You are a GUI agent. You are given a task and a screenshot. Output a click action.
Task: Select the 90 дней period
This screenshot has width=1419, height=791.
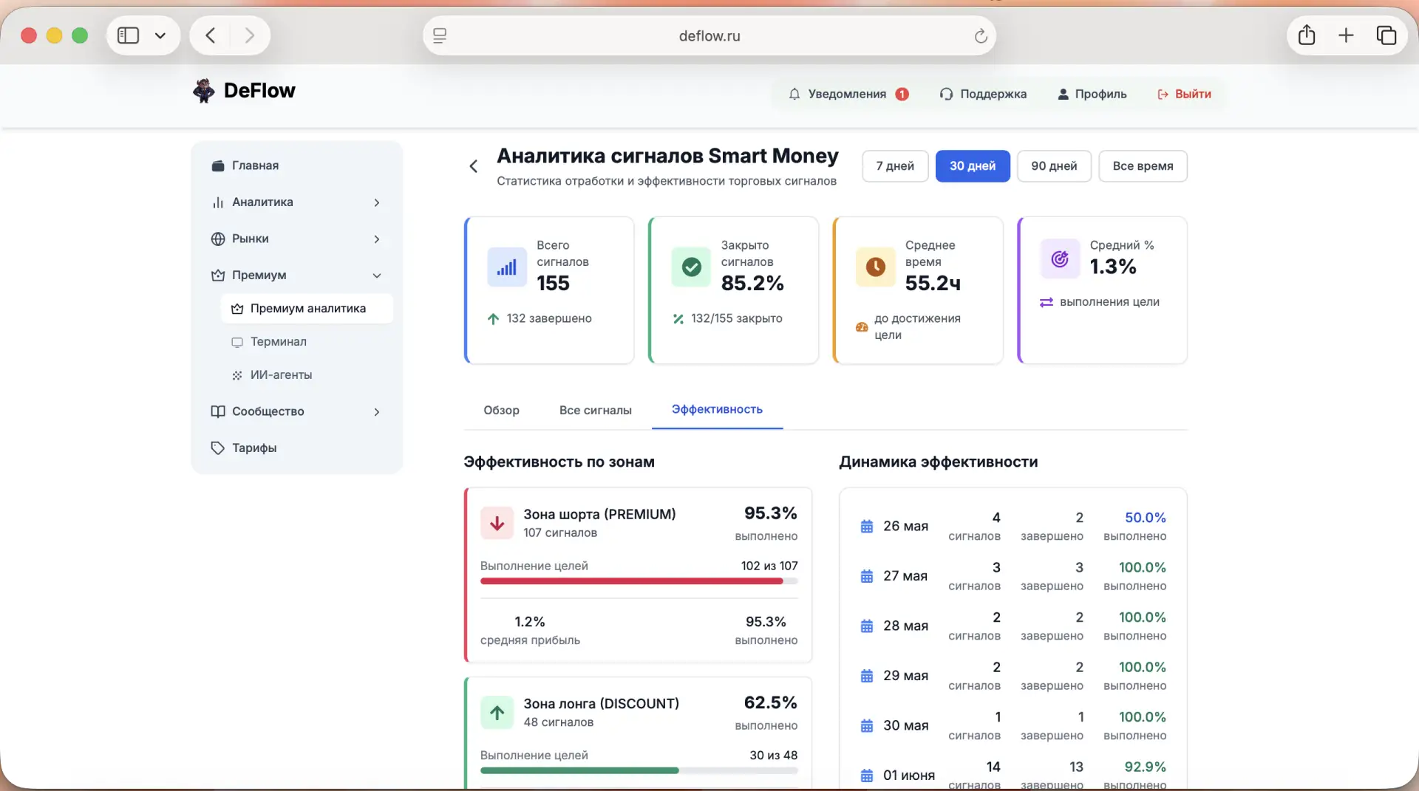click(x=1054, y=166)
